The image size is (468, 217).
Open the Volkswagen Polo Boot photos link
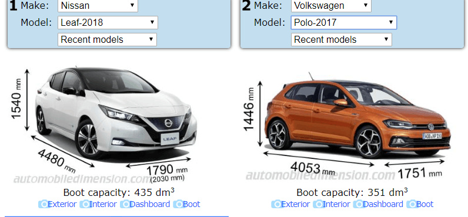point(424,205)
